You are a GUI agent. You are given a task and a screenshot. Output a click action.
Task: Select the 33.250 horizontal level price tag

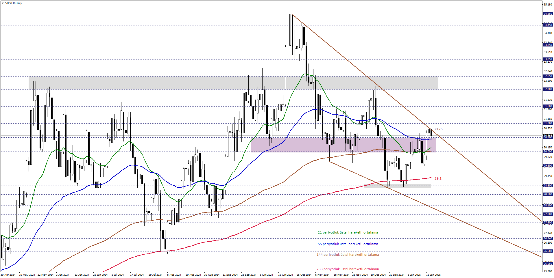(548, 59)
